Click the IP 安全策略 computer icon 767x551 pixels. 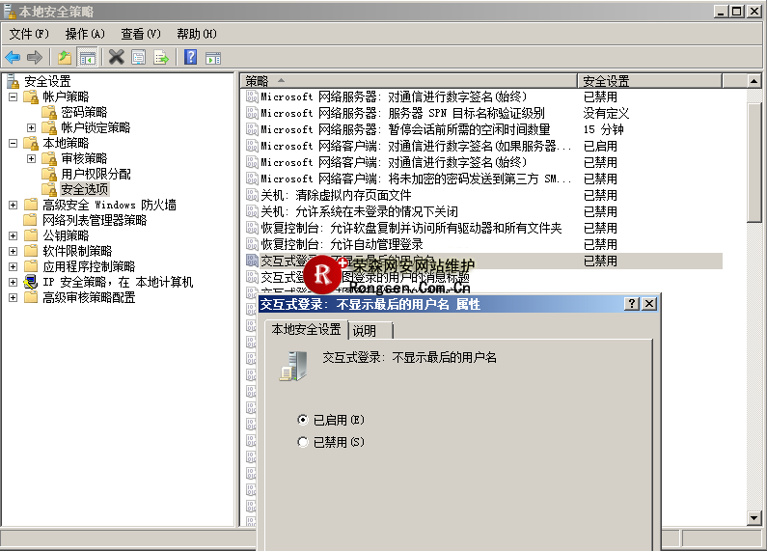31,282
